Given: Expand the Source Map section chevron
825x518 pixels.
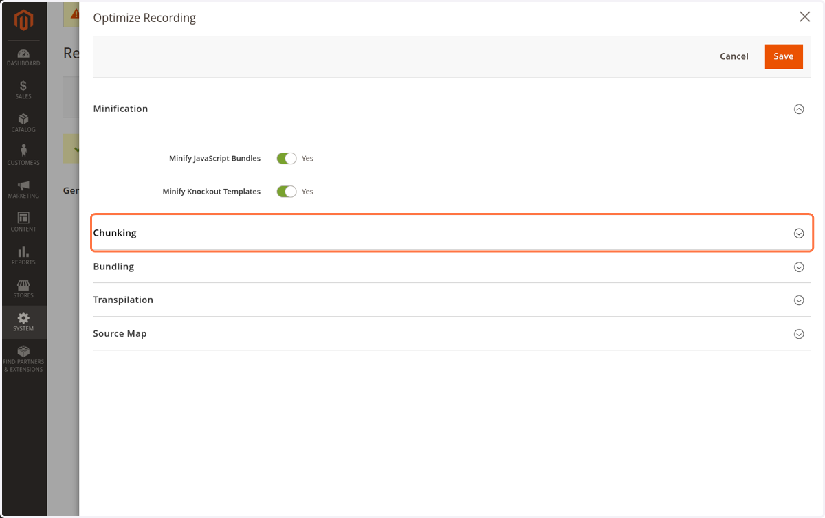Looking at the screenshot, I should click(799, 334).
